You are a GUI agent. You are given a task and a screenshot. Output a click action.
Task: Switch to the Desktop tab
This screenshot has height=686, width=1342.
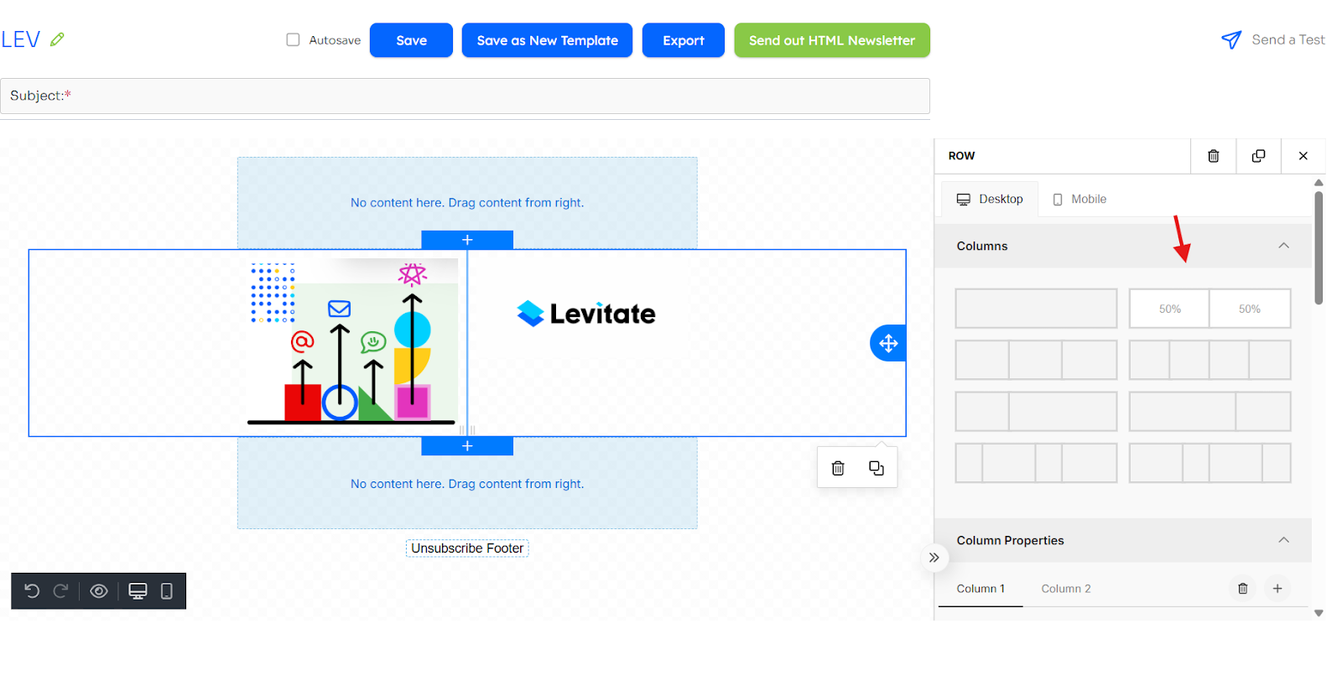(x=990, y=199)
